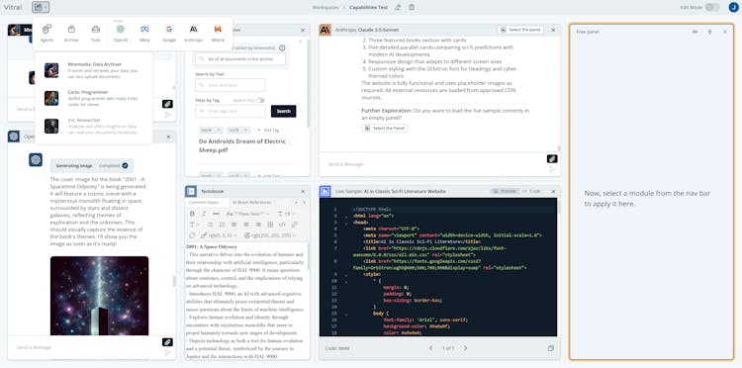Switch Live Sample to Code view
The width and height of the screenshot is (742, 368).
point(531,191)
